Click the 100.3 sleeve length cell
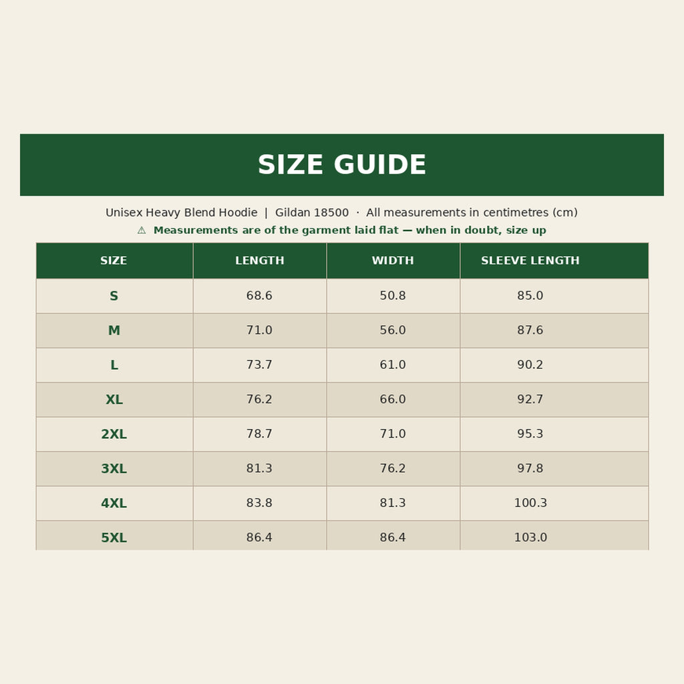Viewport: 684px width, 684px height. [x=530, y=502]
